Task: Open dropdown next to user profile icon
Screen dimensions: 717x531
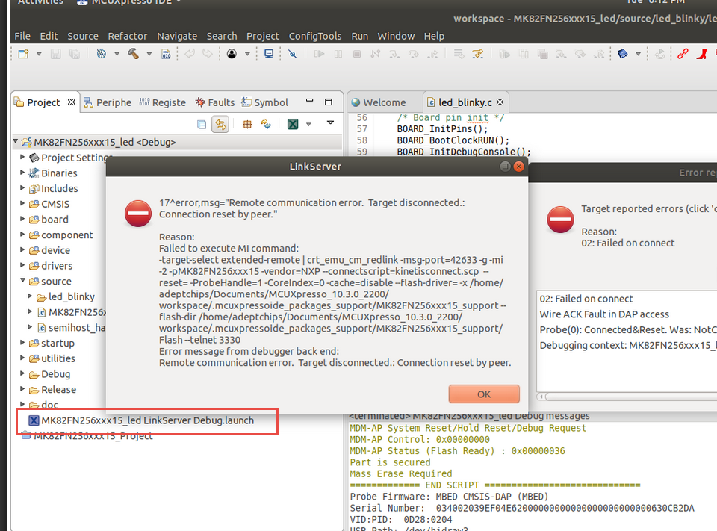Action: [247, 54]
